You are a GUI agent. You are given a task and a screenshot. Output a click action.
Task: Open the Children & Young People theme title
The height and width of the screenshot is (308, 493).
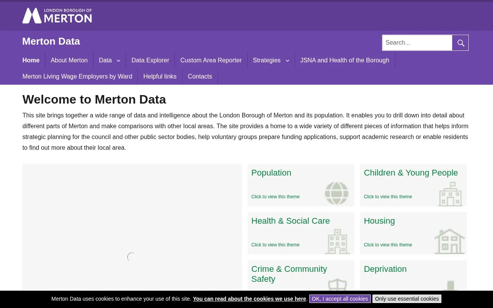coord(411,173)
